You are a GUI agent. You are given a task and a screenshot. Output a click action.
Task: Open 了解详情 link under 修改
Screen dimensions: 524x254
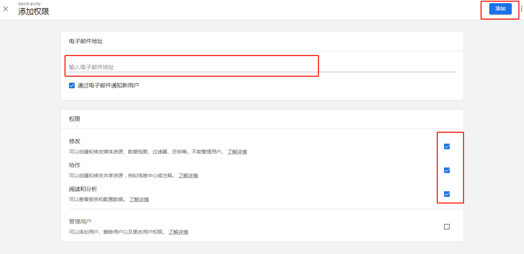[237, 151]
